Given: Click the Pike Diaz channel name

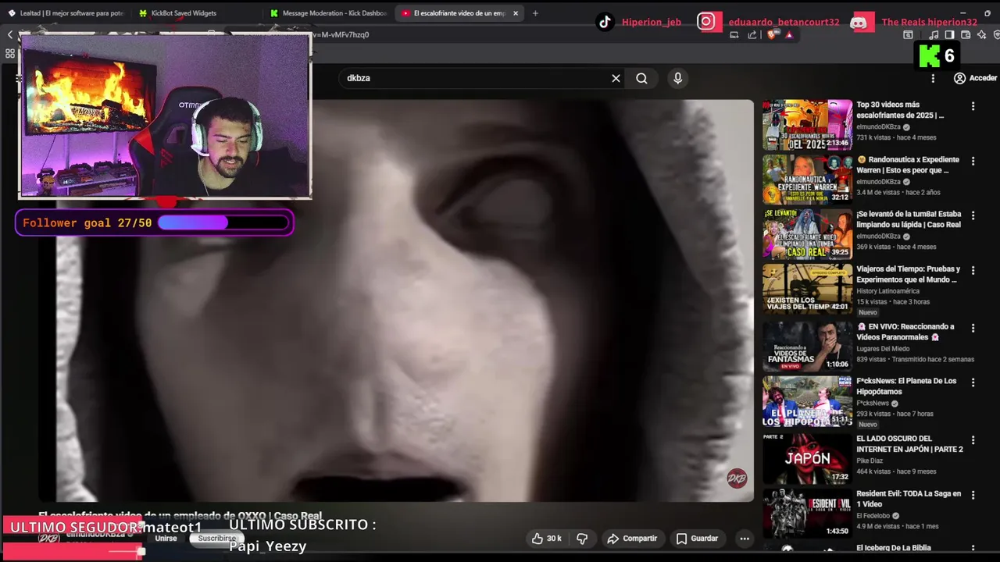Looking at the screenshot, I should 870,461.
